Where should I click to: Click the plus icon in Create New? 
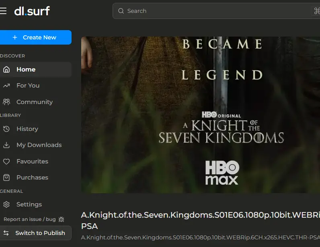click(x=15, y=37)
